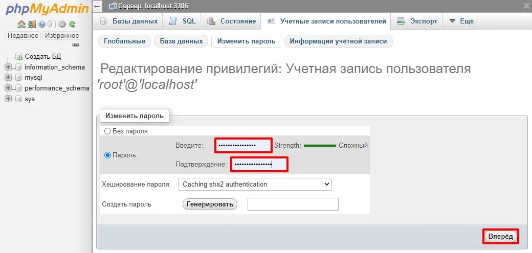Open MySQL documentation pages icon

pyautogui.click(x=52, y=25)
